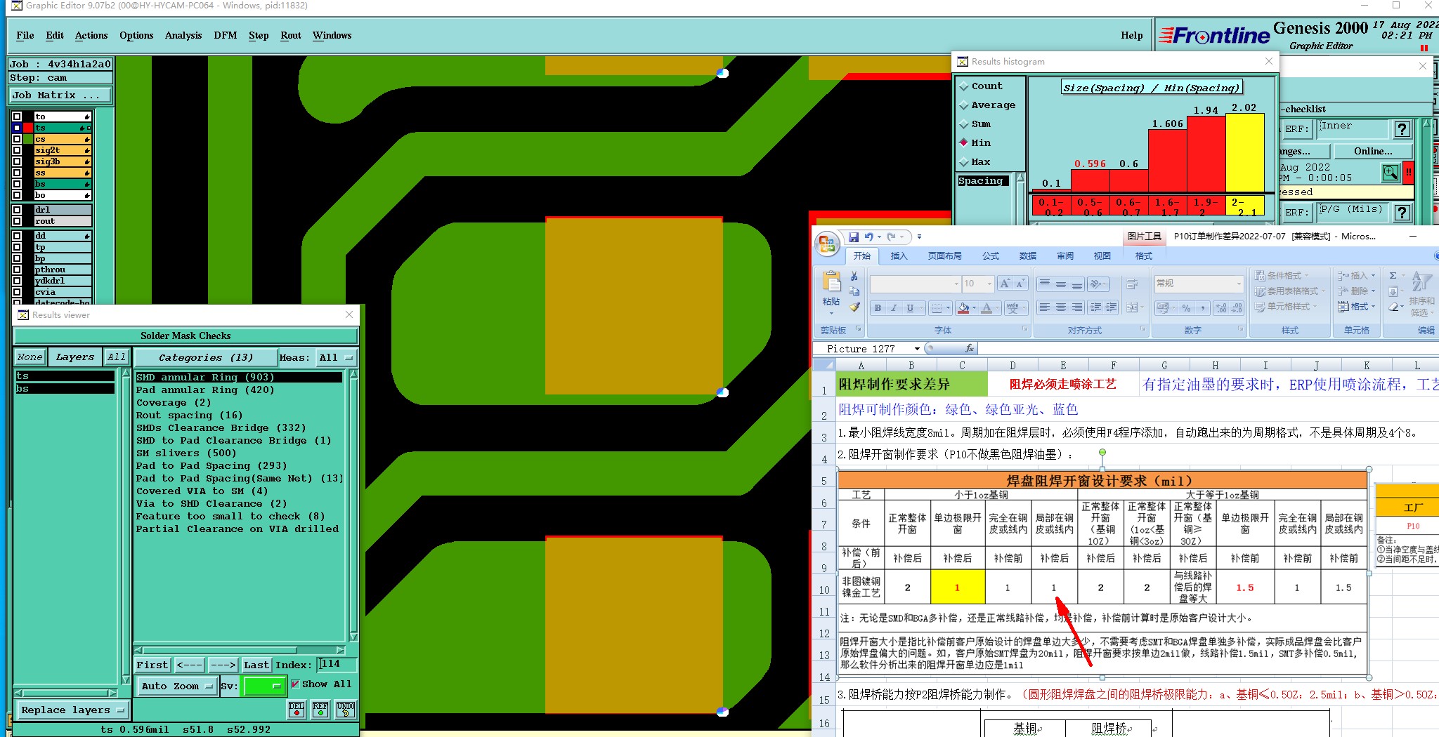Open Excel font name dropdown
Screen dimensions: 1439x737
956,284
